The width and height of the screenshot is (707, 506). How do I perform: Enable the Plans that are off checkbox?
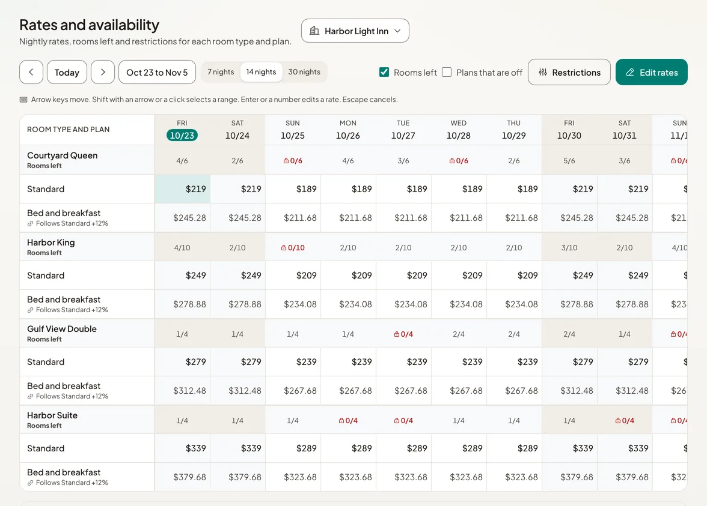tap(447, 72)
